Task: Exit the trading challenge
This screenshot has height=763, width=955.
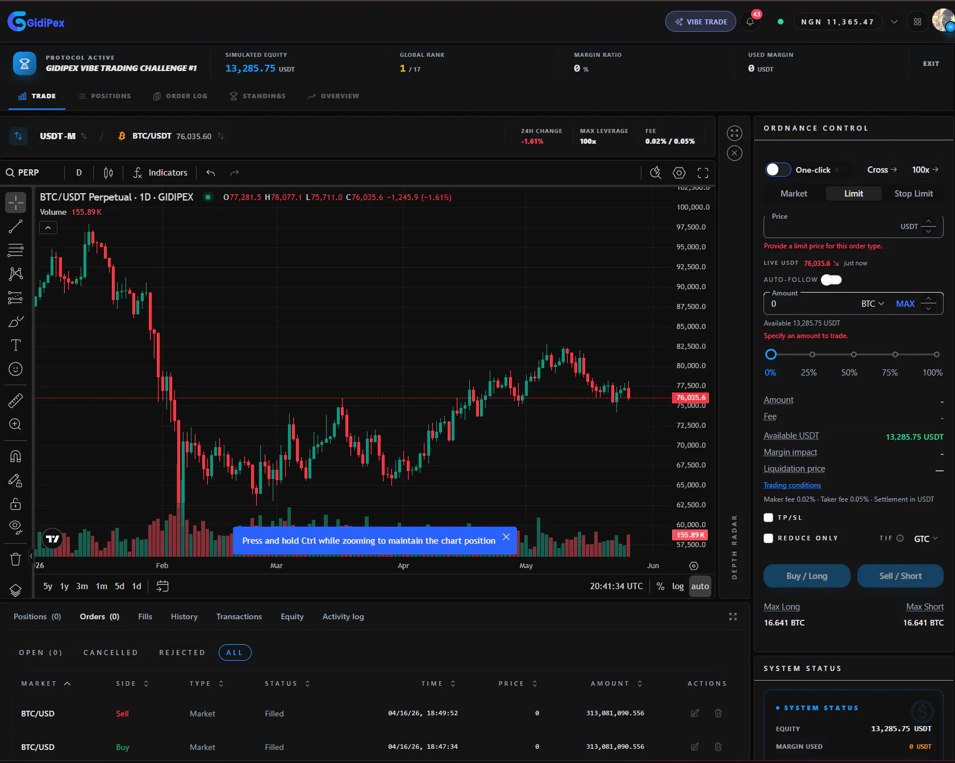Action: pos(931,64)
